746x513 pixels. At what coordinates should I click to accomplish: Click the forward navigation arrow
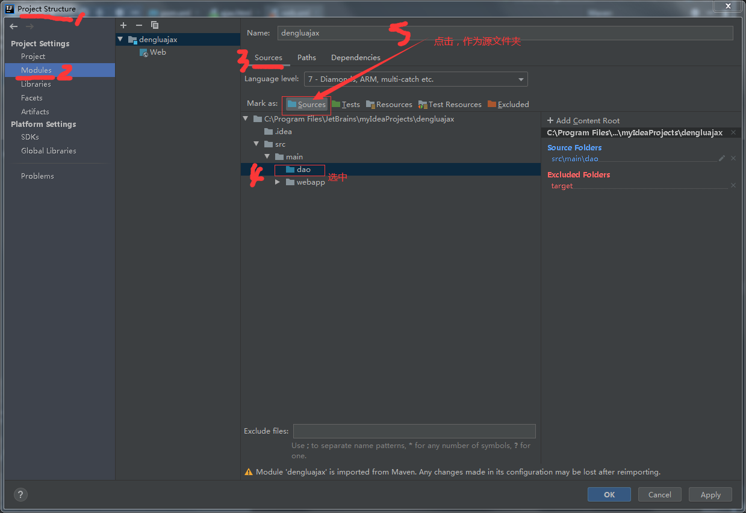tap(30, 26)
